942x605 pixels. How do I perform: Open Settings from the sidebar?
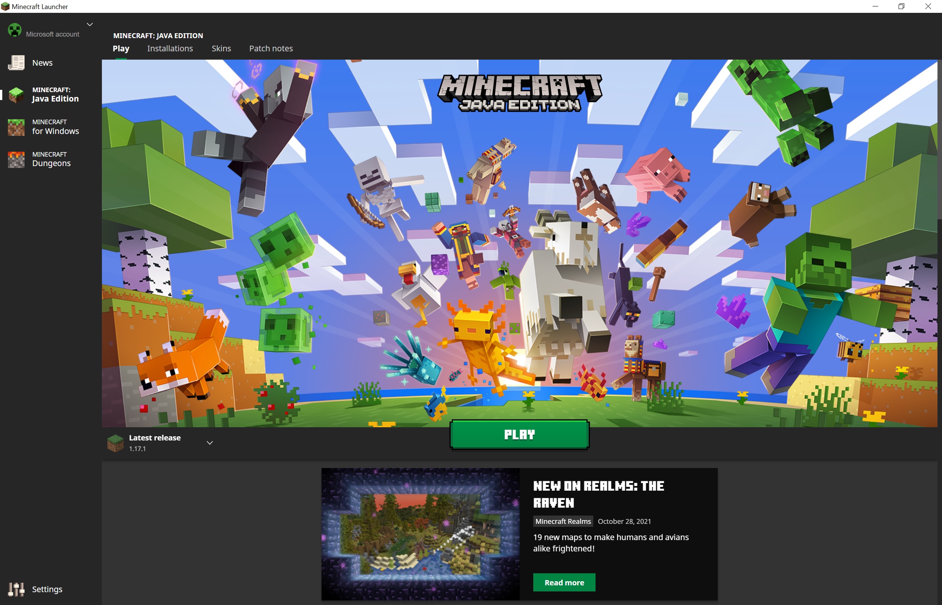pos(48,589)
